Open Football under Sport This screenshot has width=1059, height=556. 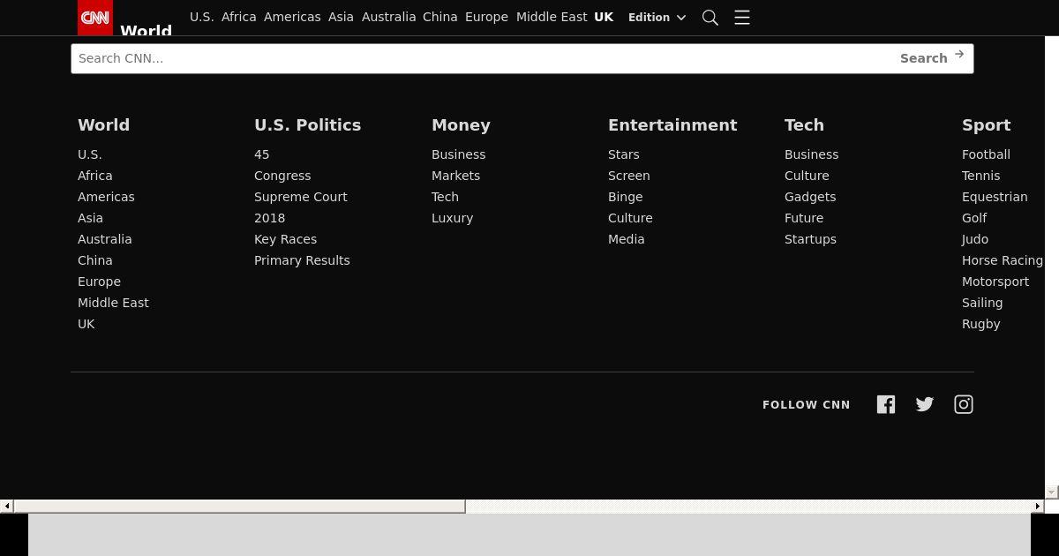[986, 154]
